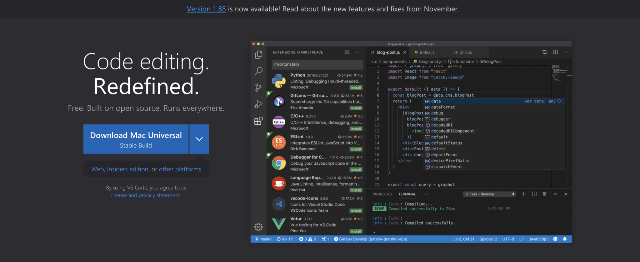Install the Vetur extension
Image resolution: width=640 pixels, height=262 pixels.
(356, 231)
